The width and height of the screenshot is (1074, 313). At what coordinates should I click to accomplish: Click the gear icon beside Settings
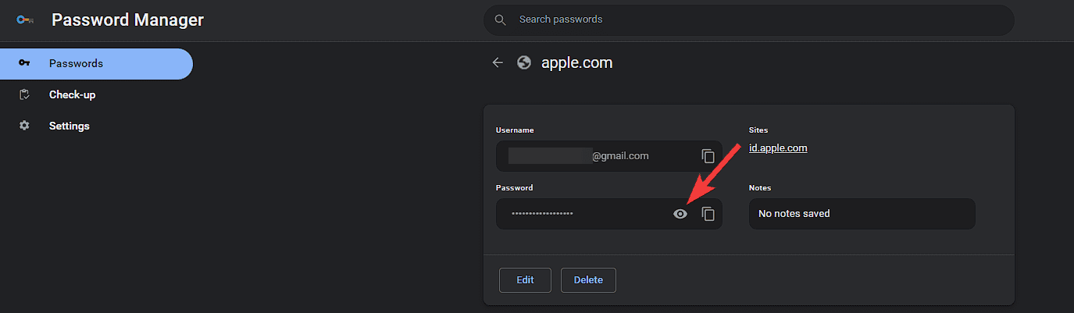pyautogui.click(x=24, y=126)
